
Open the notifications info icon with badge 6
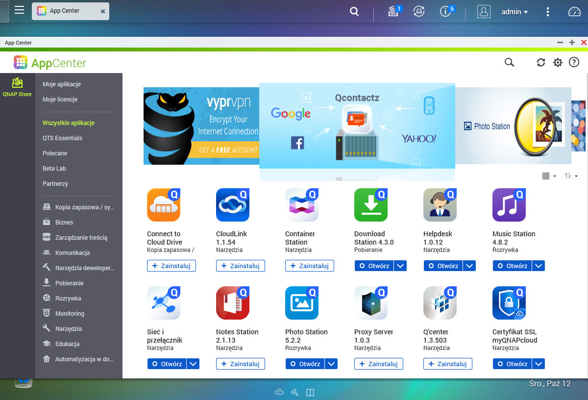click(446, 11)
